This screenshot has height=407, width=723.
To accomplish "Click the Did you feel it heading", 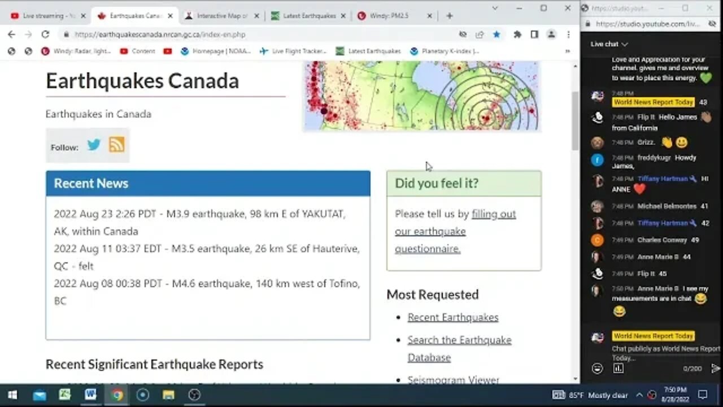I will pos(437,183).
